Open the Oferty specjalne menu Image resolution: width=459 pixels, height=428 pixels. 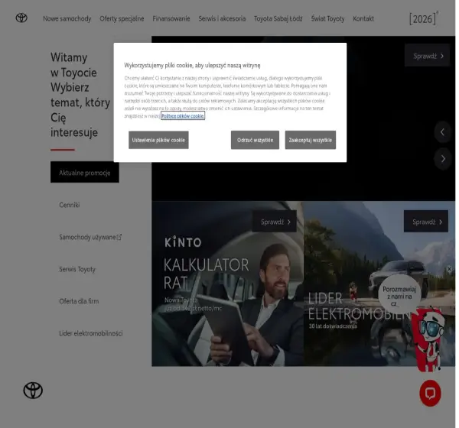pos(122,18)
